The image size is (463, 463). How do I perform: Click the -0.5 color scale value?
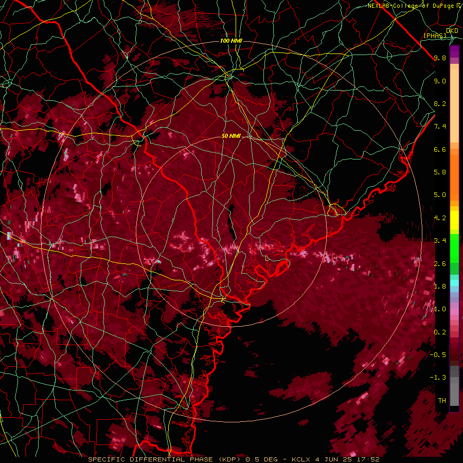coord(438,355)
